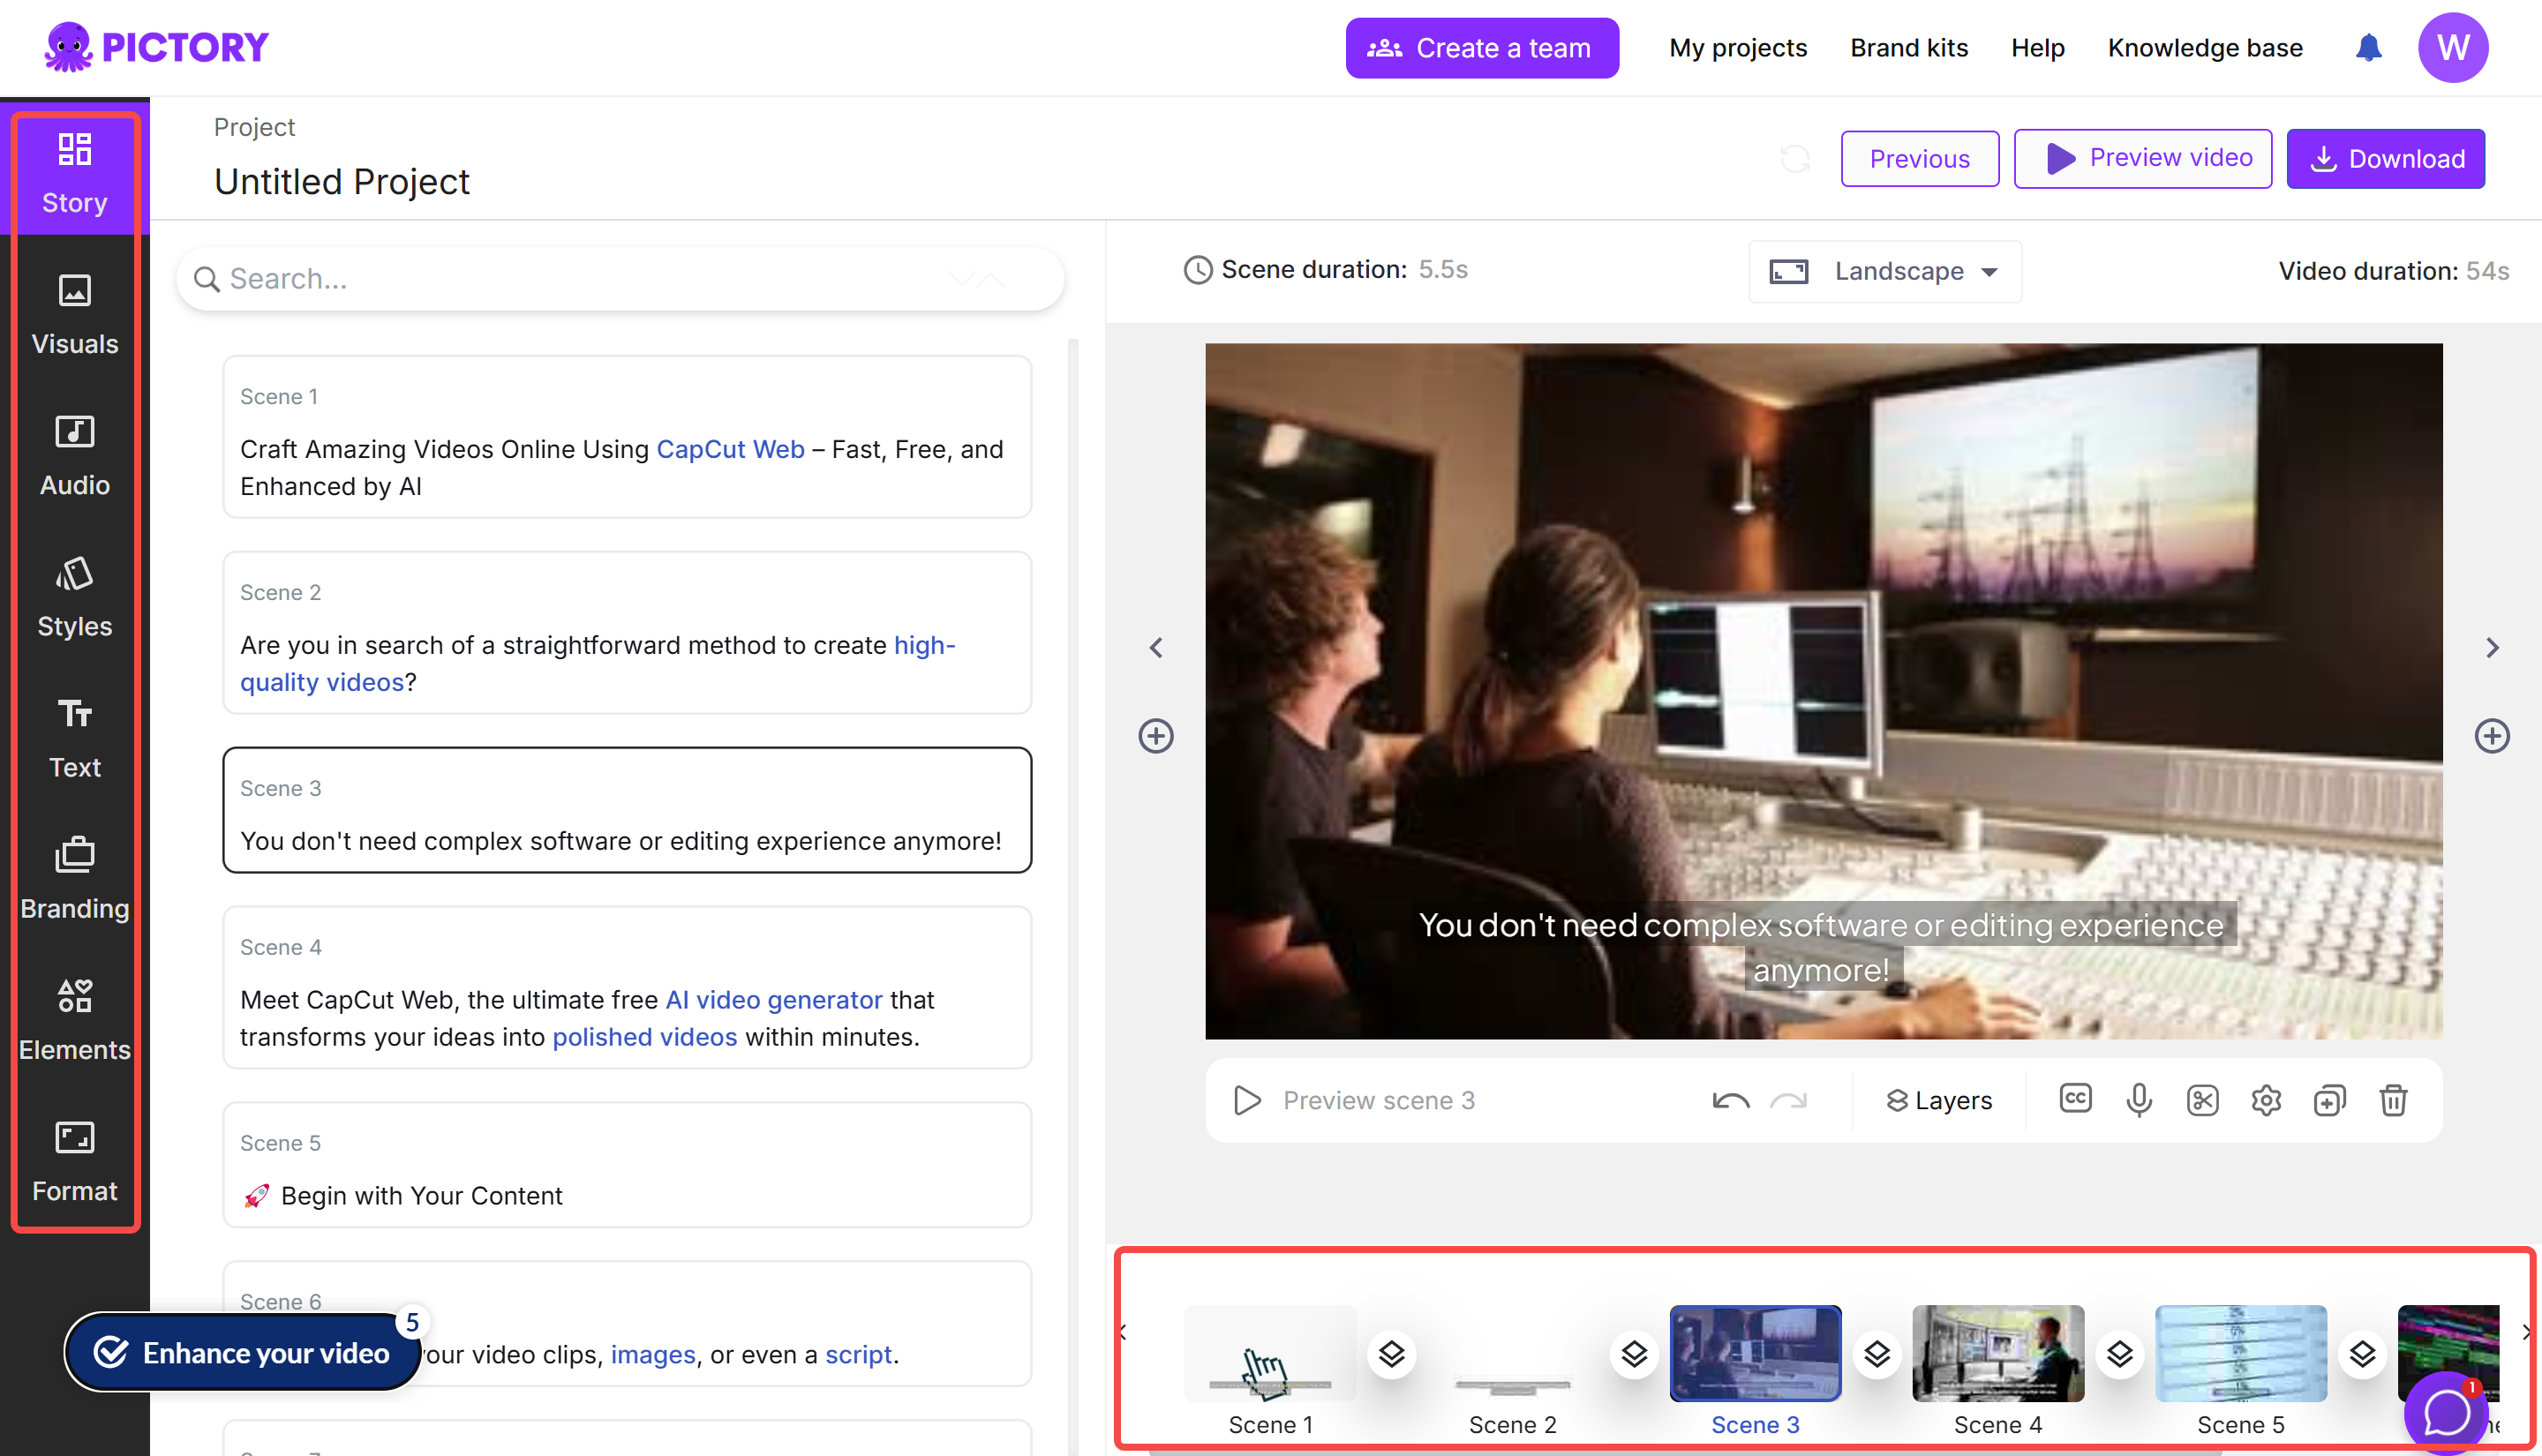Trim scene 3 with the scissors tool
The height and width of the screenshot is (1456, 2542).
click(x=2203, y=1100)
